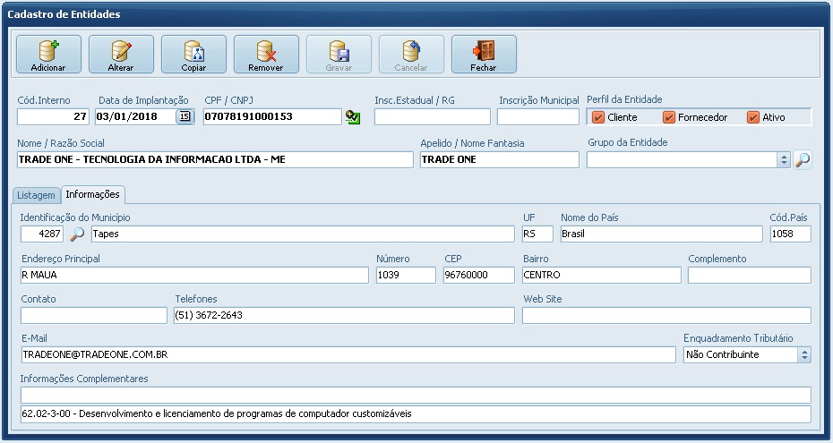The image size is (833, 443).
Task: Click the Cadastro de Entidades window title
Action: [x=64, y=14]
